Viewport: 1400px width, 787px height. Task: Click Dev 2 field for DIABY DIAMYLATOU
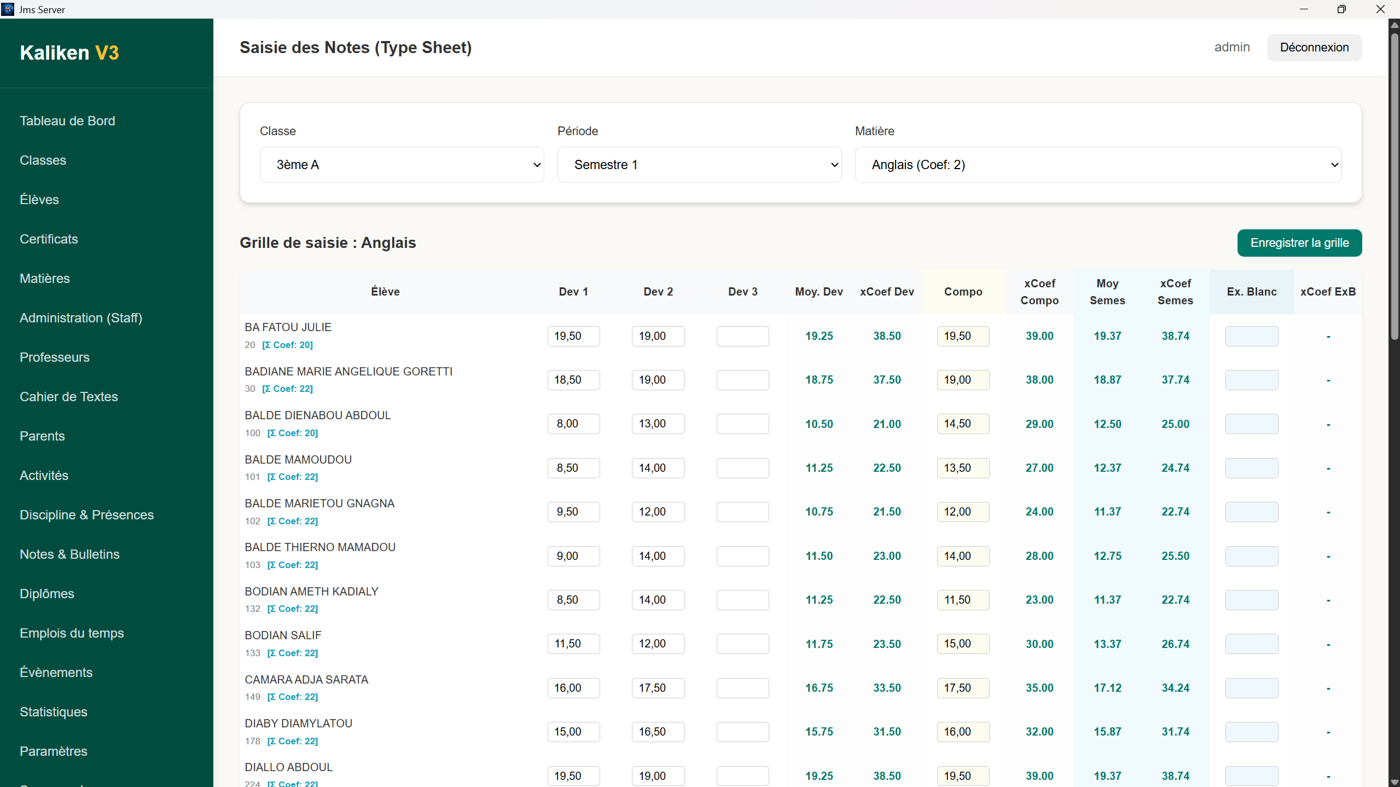coord(658,732)
